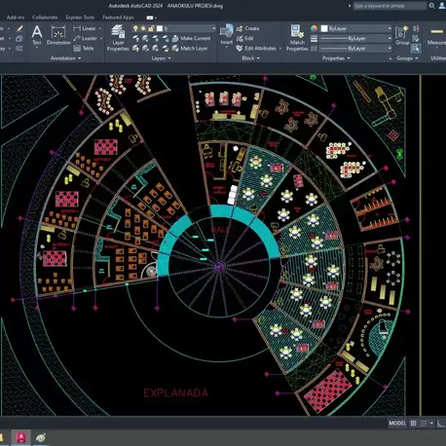Click the layer color white swatch
The image size is (446, 446).
coord(160,28)
